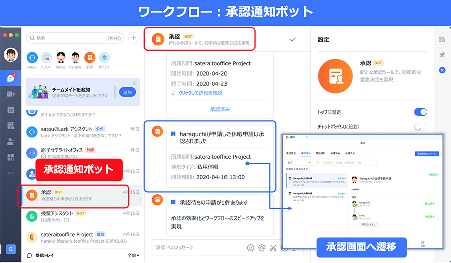This screenshot has height=263, width=451.
Task: Click the 承認管理コンソール button
Action: [427, 154]
